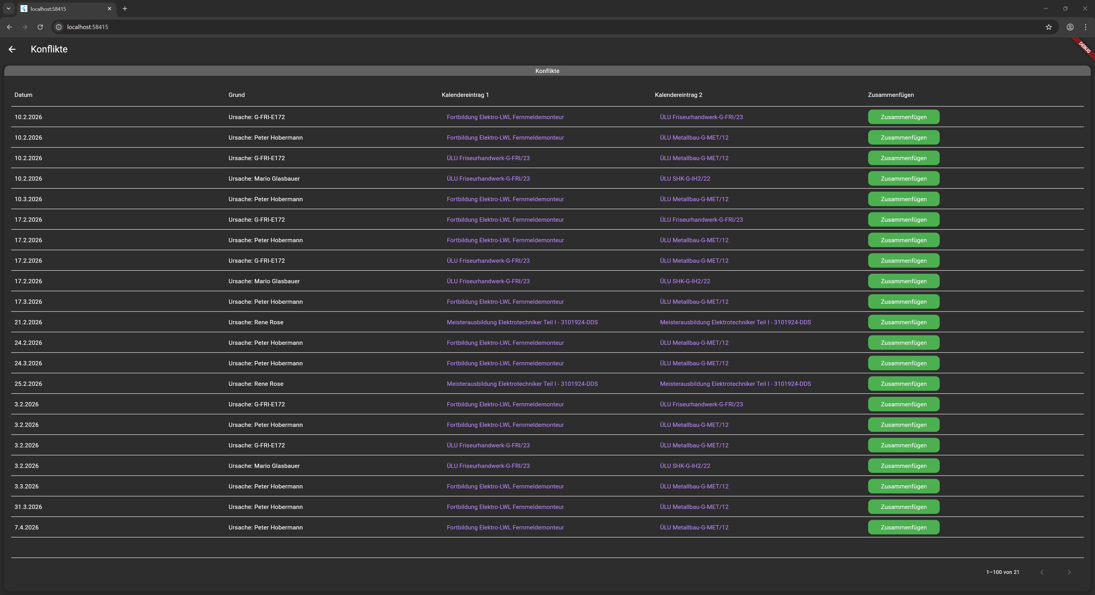This screenshot has width=1095, height=595.
Task: Open the tab search dropdown arrow
Action: point(8,9)
